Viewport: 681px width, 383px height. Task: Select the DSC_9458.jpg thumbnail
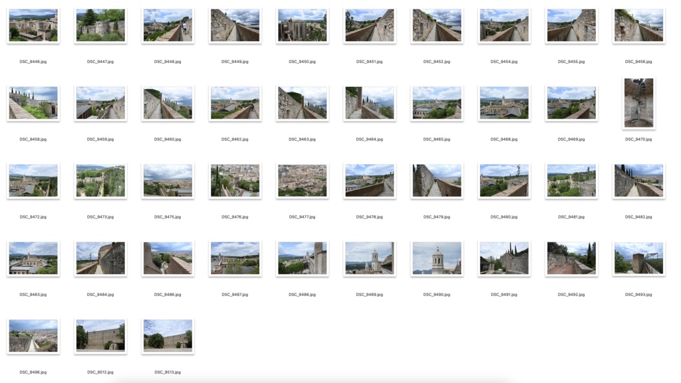click(x=33, y=103)
